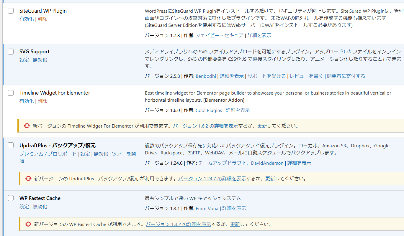The width and height of the screenshot is (404, 236).
Task: Visit the Emre Vona author link
Action: pos(207,208)
